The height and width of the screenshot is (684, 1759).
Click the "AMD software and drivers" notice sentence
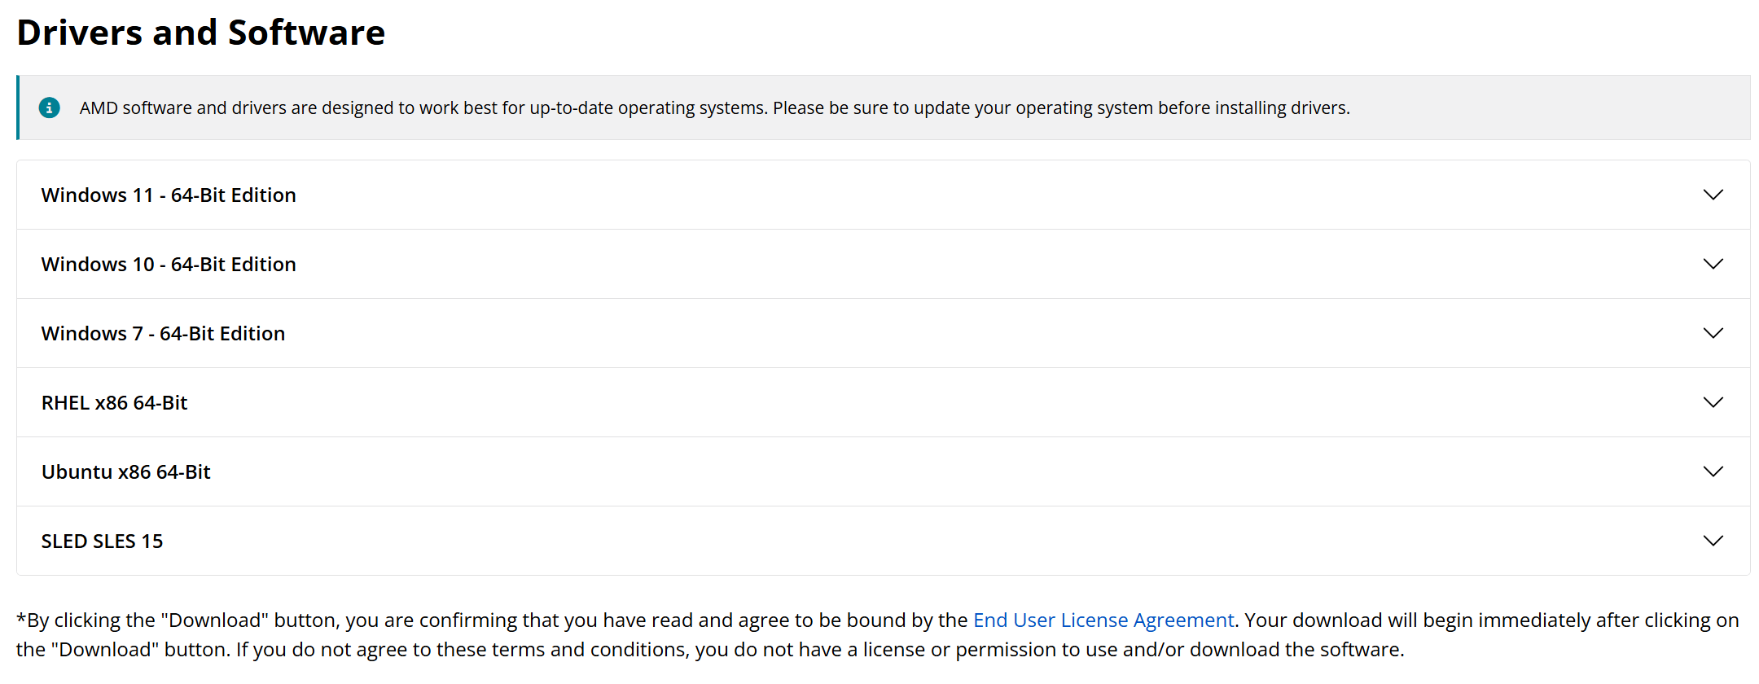pyautogui.click(x=423, y=108)
